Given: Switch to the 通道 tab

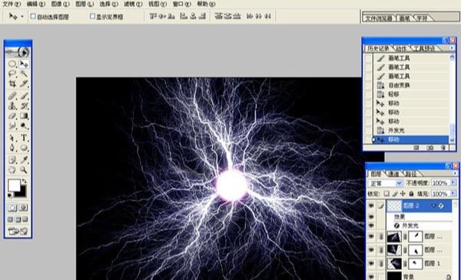Looking at the screenshot, I should tap(394, 174).
